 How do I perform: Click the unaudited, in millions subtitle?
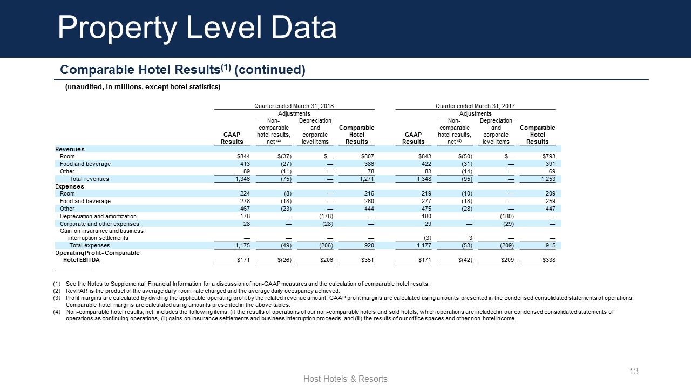point(143,86)
